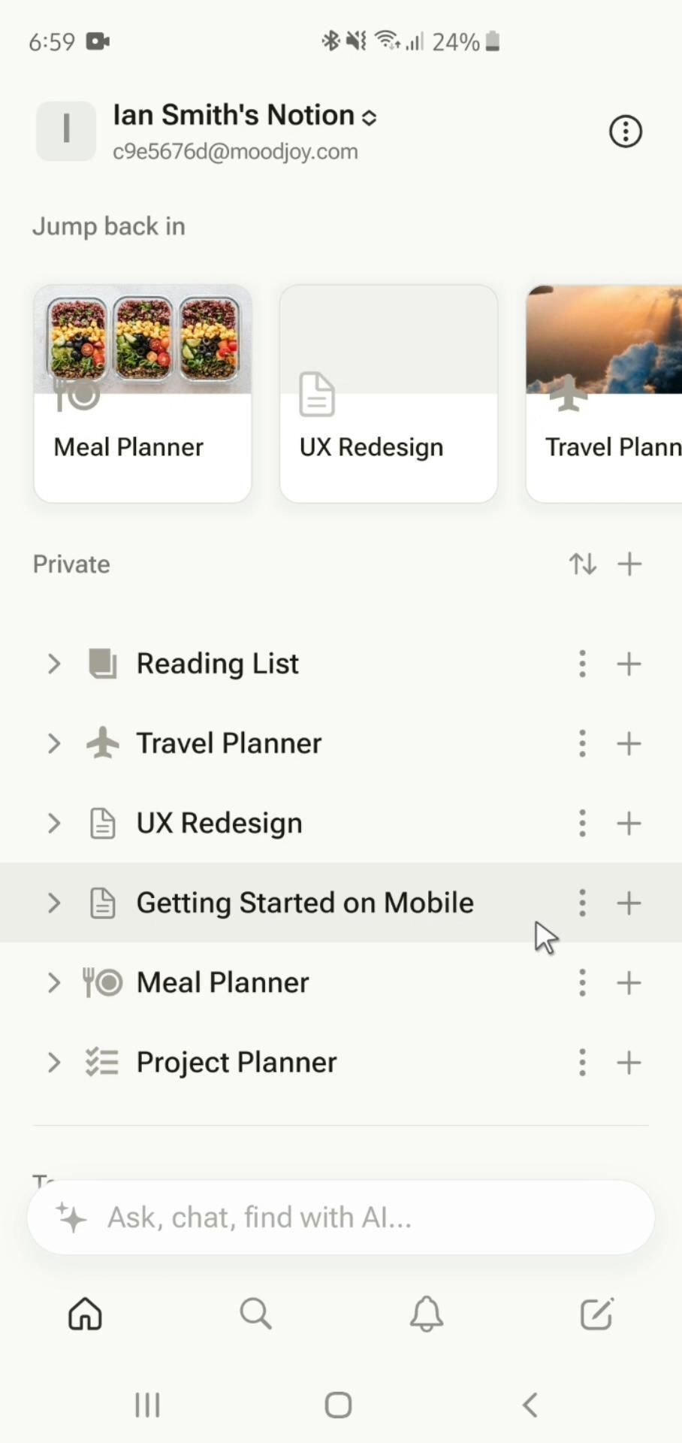Tap the Ask, chat, find with AI field
This screenshot has height=1443, width=682.
340,1217
